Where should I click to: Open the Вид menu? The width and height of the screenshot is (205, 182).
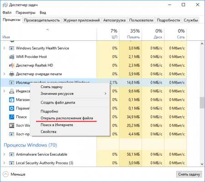43,13
